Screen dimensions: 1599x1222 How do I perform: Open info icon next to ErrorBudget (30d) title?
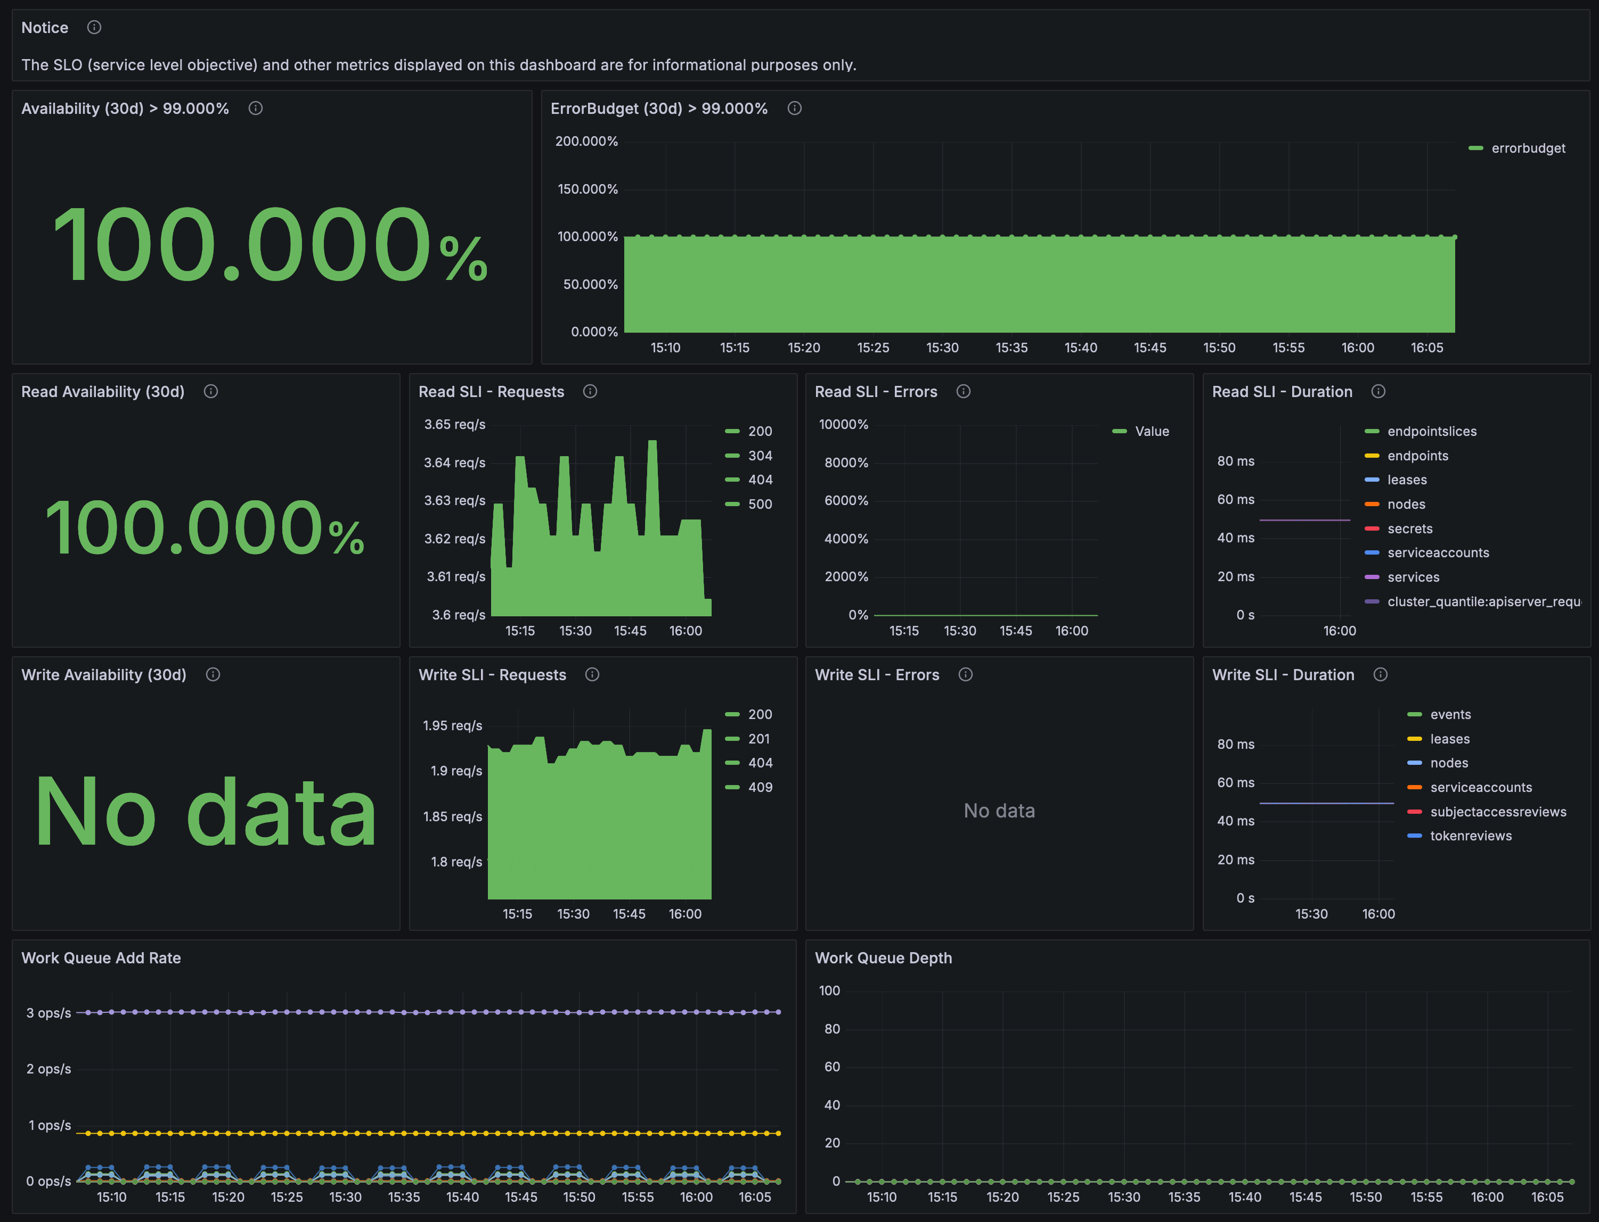point(795,109)
